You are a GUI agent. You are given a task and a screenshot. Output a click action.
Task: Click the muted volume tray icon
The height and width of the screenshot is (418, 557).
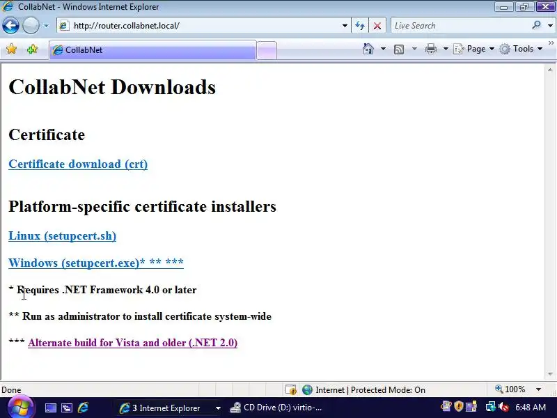point(503,406)
